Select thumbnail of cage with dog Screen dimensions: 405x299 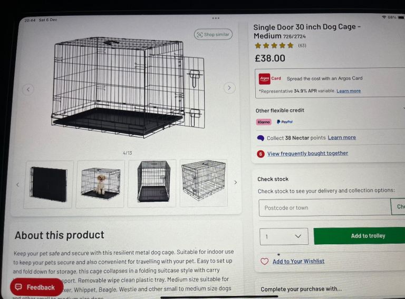(x=100, y=184)
